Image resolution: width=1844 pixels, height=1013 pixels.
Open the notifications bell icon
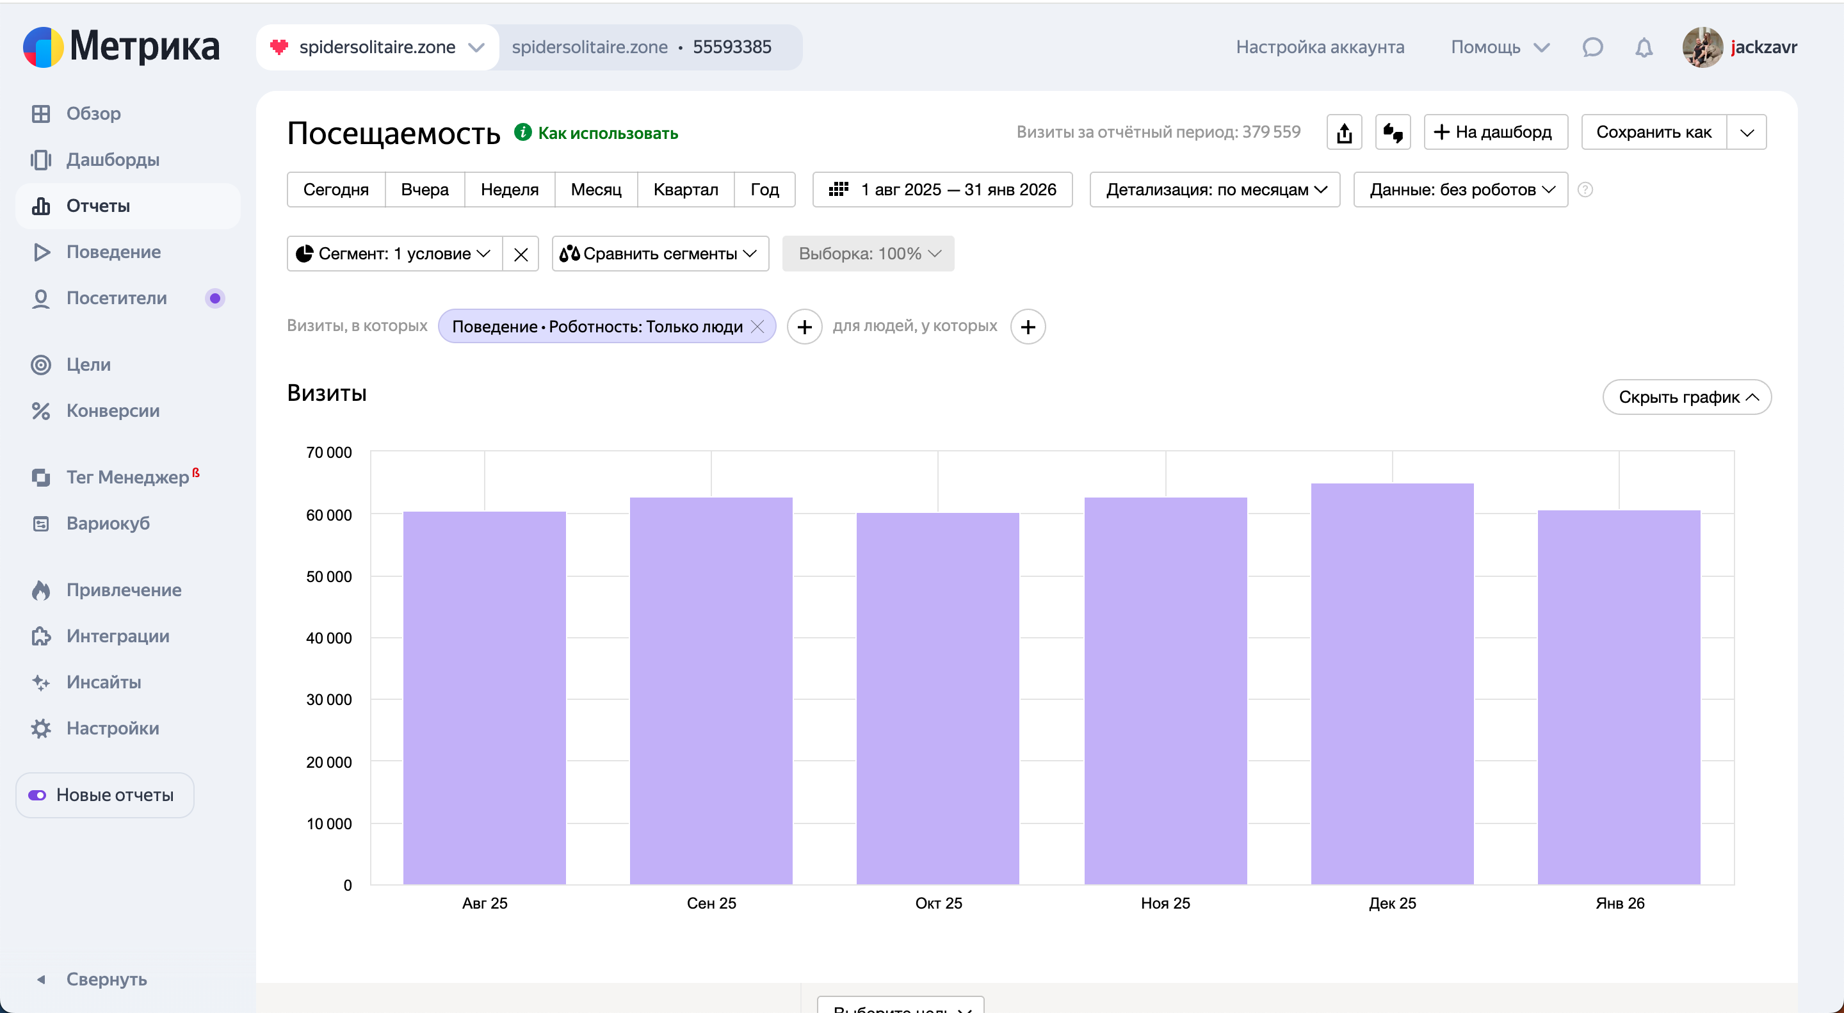click(x=1644, y=47)
